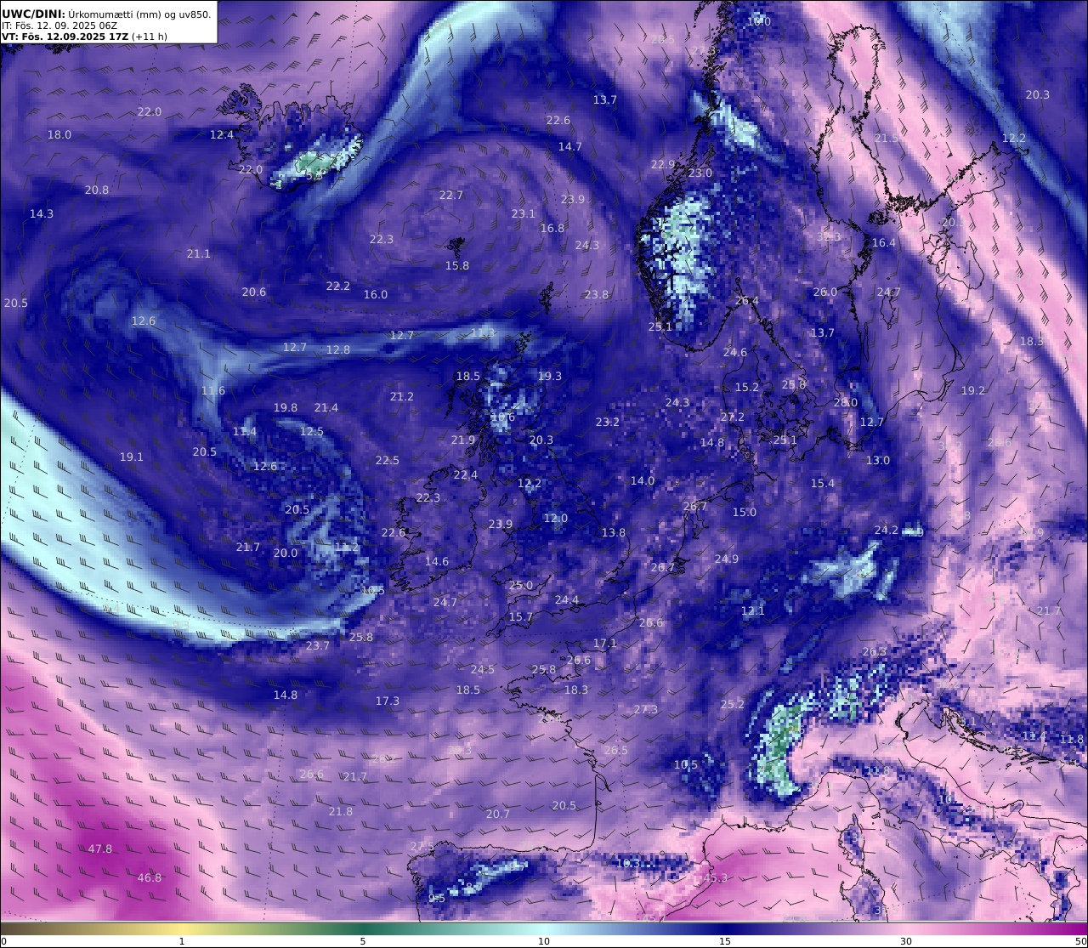
Task: Select the 21.1 map value
Action: pos(199,254)
